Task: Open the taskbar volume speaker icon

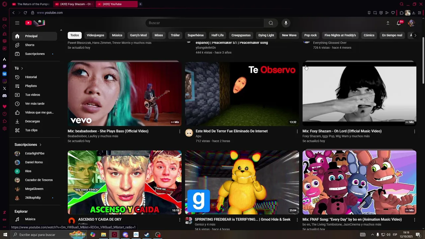Action: [x=388, y=235]
